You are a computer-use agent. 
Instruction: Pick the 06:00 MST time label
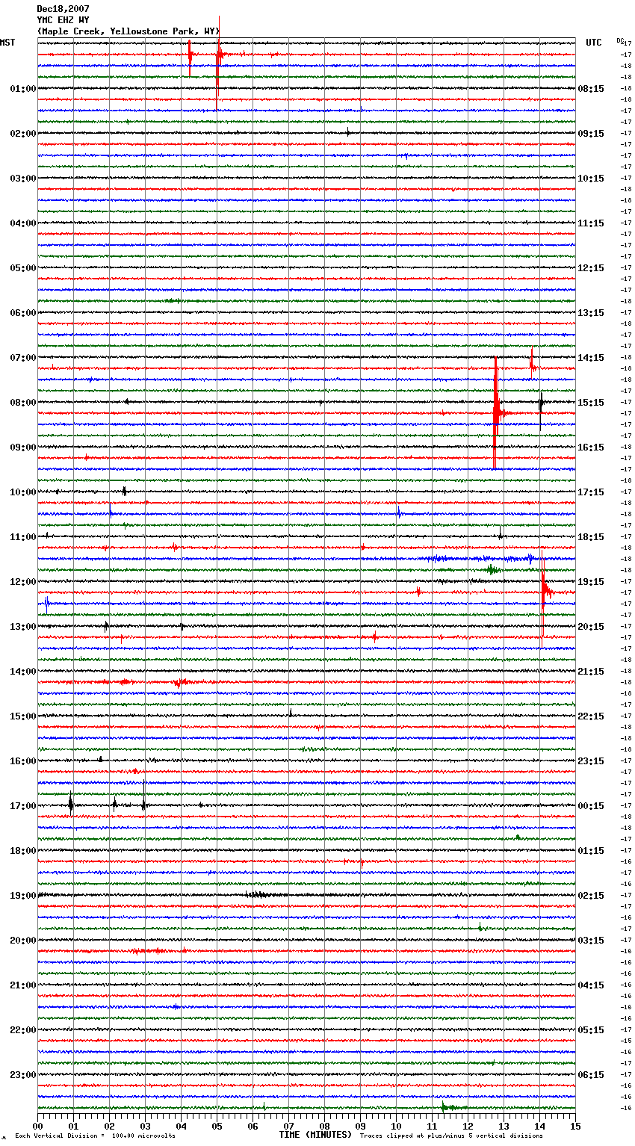(23, 313)
